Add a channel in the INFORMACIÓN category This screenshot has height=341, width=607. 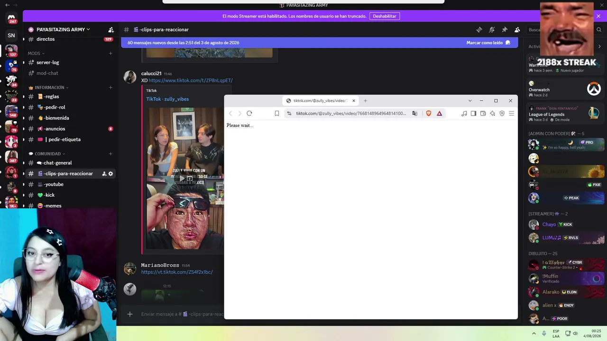[x=110, y=87]
